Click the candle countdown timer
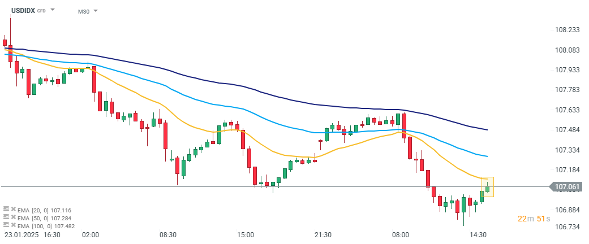This screenshot has width=589, height=244. (x=534, y=219)
